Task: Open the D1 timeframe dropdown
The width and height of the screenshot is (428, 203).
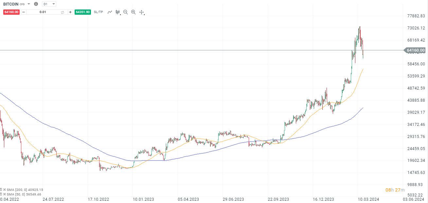Action: [48, 4]
